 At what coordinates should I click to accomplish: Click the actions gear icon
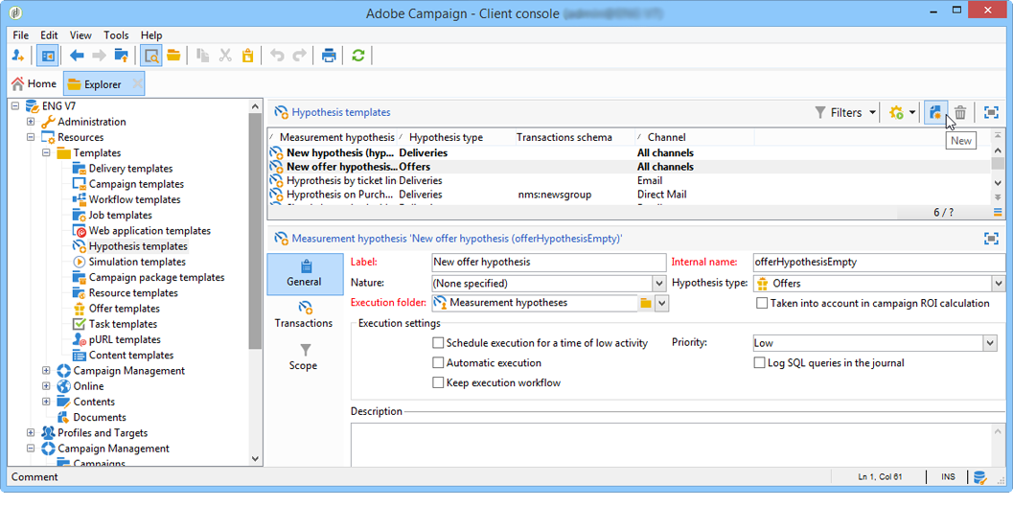896,112
